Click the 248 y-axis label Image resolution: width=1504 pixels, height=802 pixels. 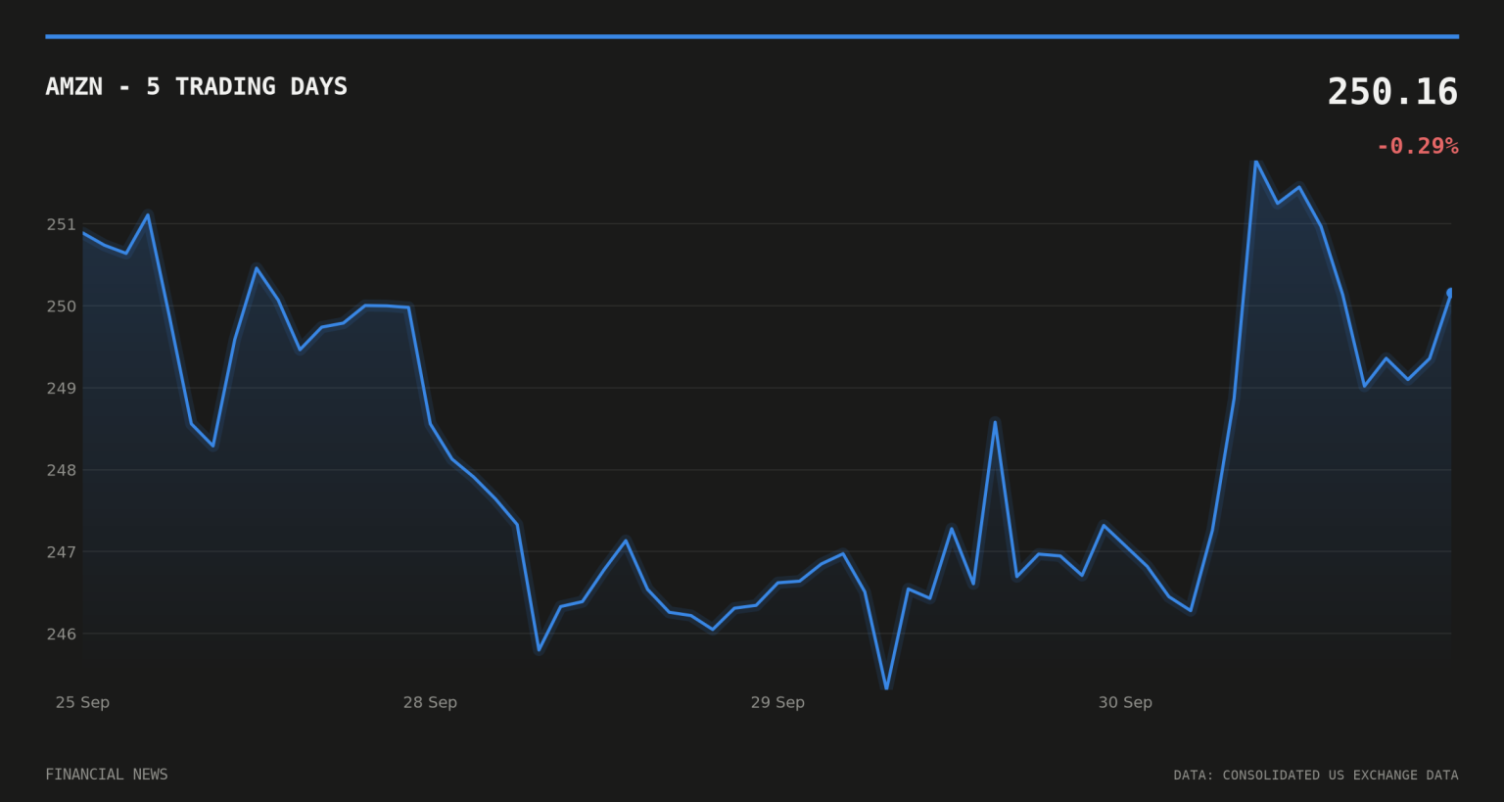[x=62, y=470]
